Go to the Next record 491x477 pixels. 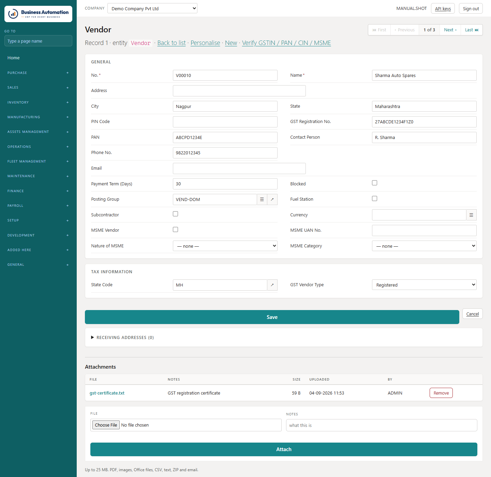450,30
